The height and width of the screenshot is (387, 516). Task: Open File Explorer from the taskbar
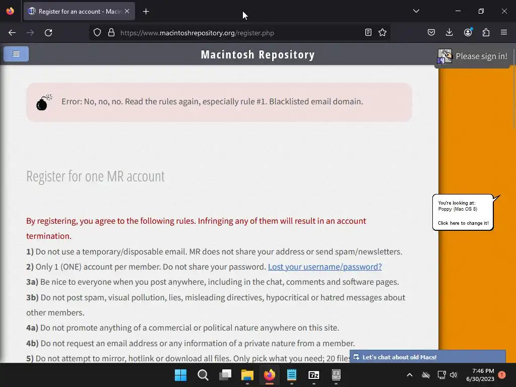point(247,375)
